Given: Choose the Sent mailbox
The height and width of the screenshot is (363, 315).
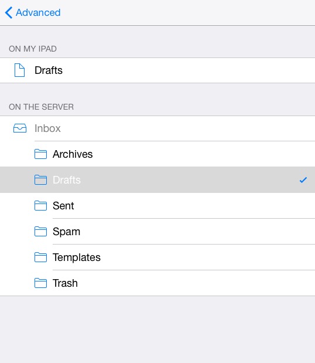Looking at the screenshot, I should point(158,206).
